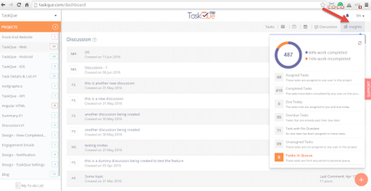Click the orange floating plus button
Viewport: 371px width, 191px height.
361,179
